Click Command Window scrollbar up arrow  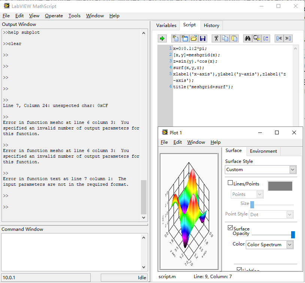[x=144, y=238]
